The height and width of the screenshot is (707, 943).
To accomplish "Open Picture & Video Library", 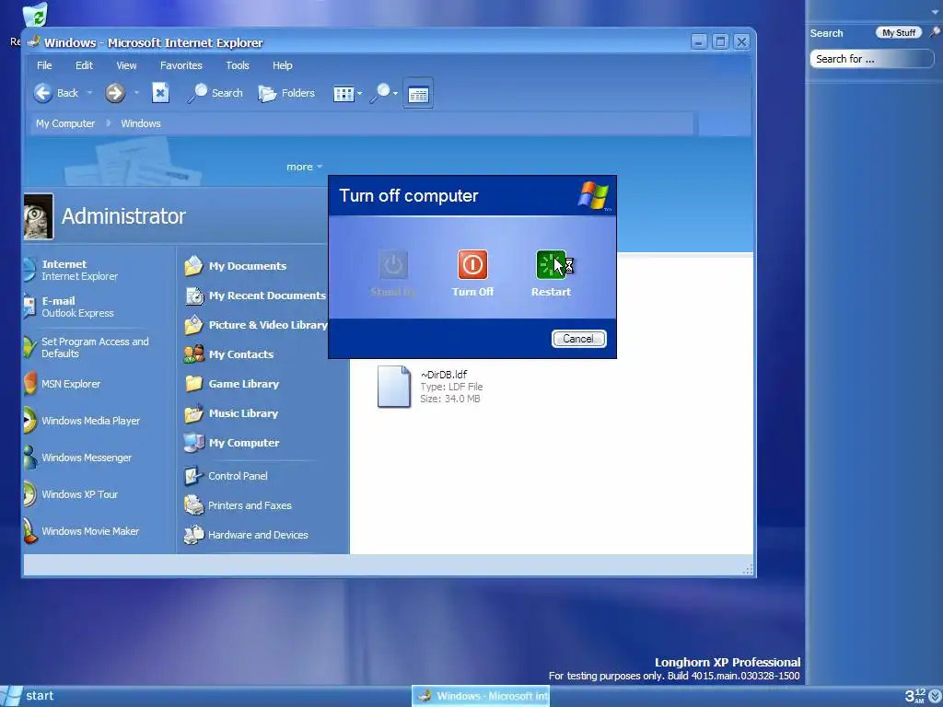I will pos(256,325).
